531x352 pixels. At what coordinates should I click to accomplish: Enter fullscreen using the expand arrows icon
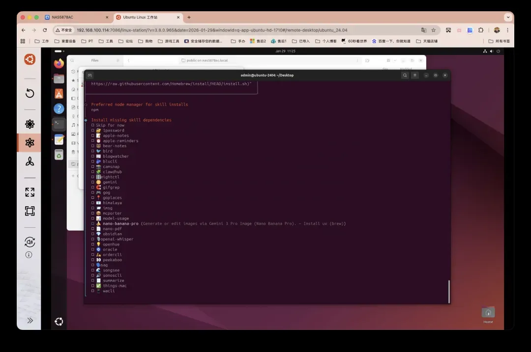[29, 192]
